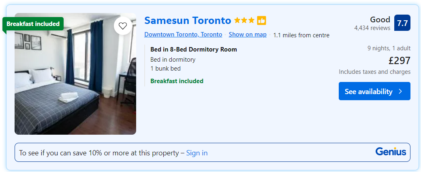
Task: Click the three-star rating icons
Action: coord(244,20)
